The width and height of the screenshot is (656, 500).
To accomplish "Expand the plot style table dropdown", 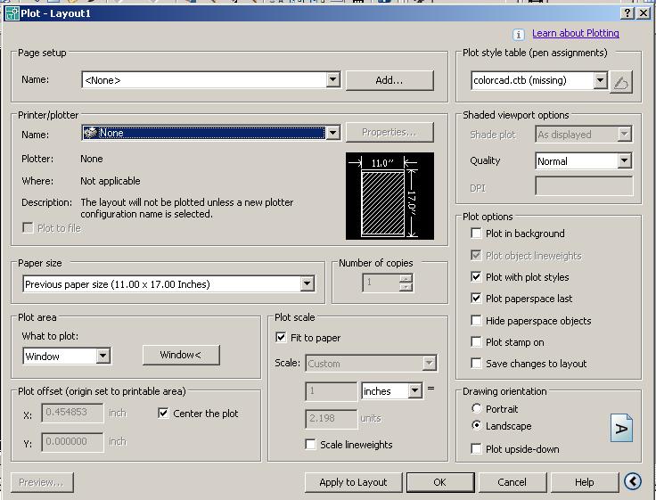I will point(601,80).
